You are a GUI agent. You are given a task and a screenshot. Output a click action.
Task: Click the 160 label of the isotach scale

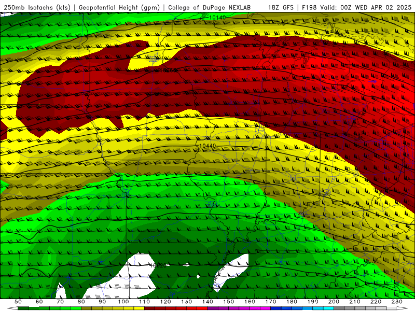coord(250,302)
